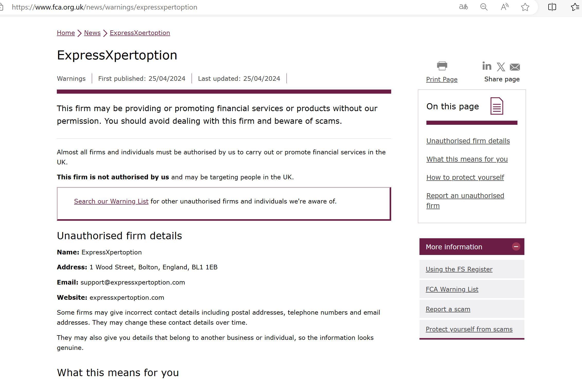The image size is (582, 380).
Task: Open the News breadcrumb link
Action: click(x=92, y=33)
